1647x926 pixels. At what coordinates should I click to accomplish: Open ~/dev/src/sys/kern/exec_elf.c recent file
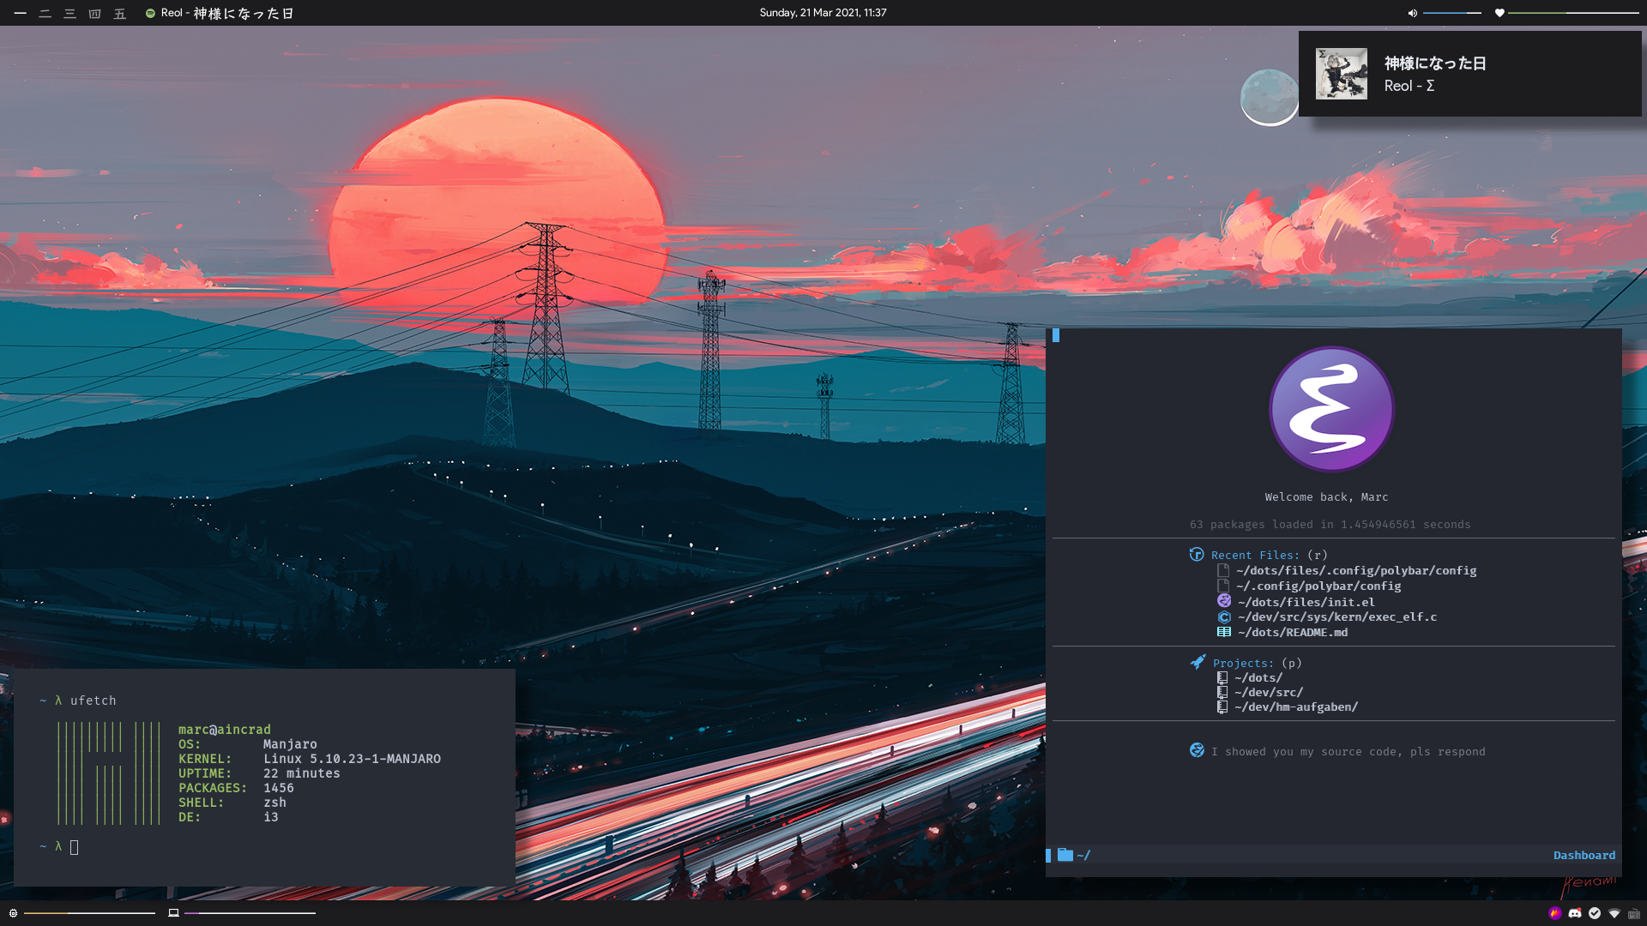1336,617
